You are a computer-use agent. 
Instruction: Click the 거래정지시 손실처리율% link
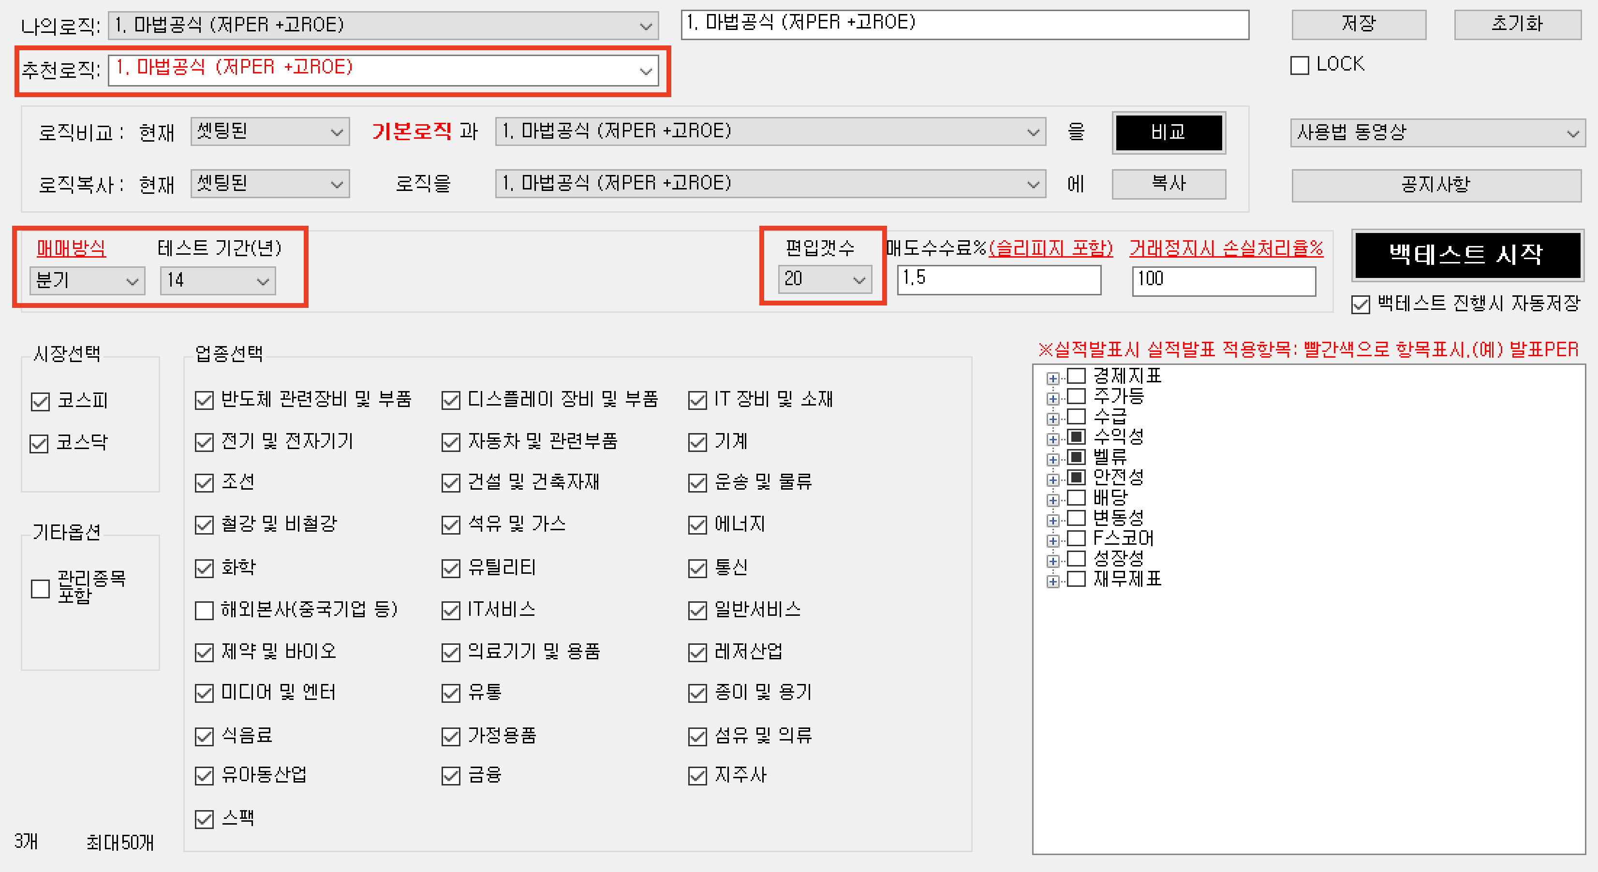click(1226, 248)
